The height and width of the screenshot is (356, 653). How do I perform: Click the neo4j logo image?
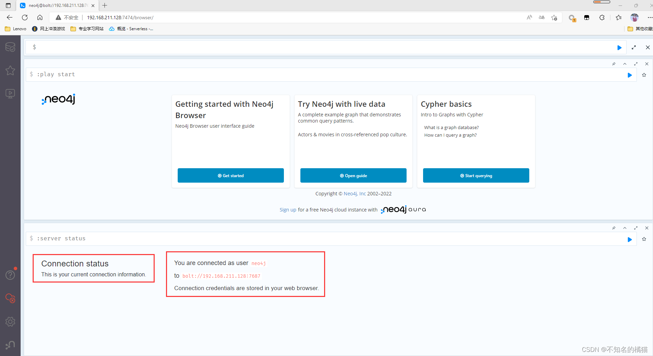tap(58, 99)
